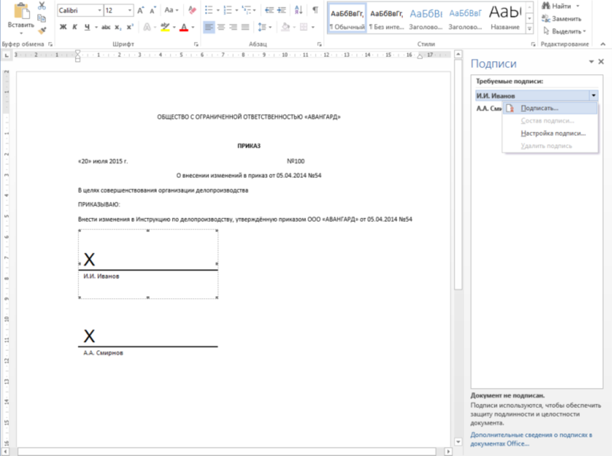
Task: Select the И.И. Иванов signature line in document
Action: click(x=148, y=264)
